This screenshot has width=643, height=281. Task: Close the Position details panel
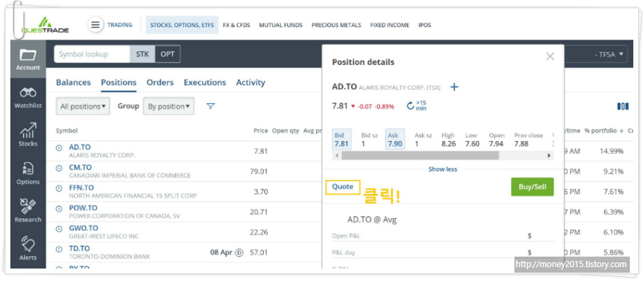(x=550, y=57)
